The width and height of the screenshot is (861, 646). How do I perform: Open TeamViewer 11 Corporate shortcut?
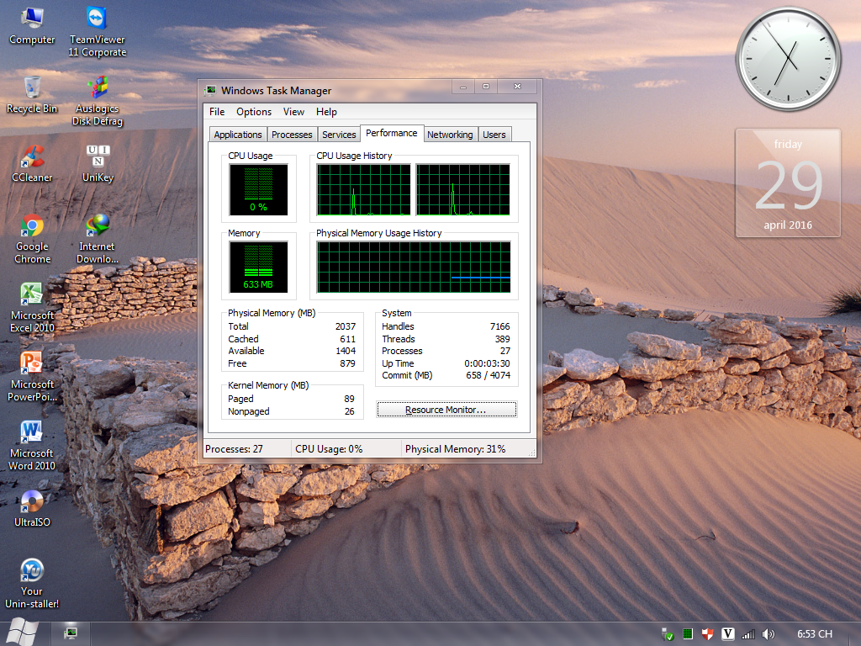tap(98, 32)
